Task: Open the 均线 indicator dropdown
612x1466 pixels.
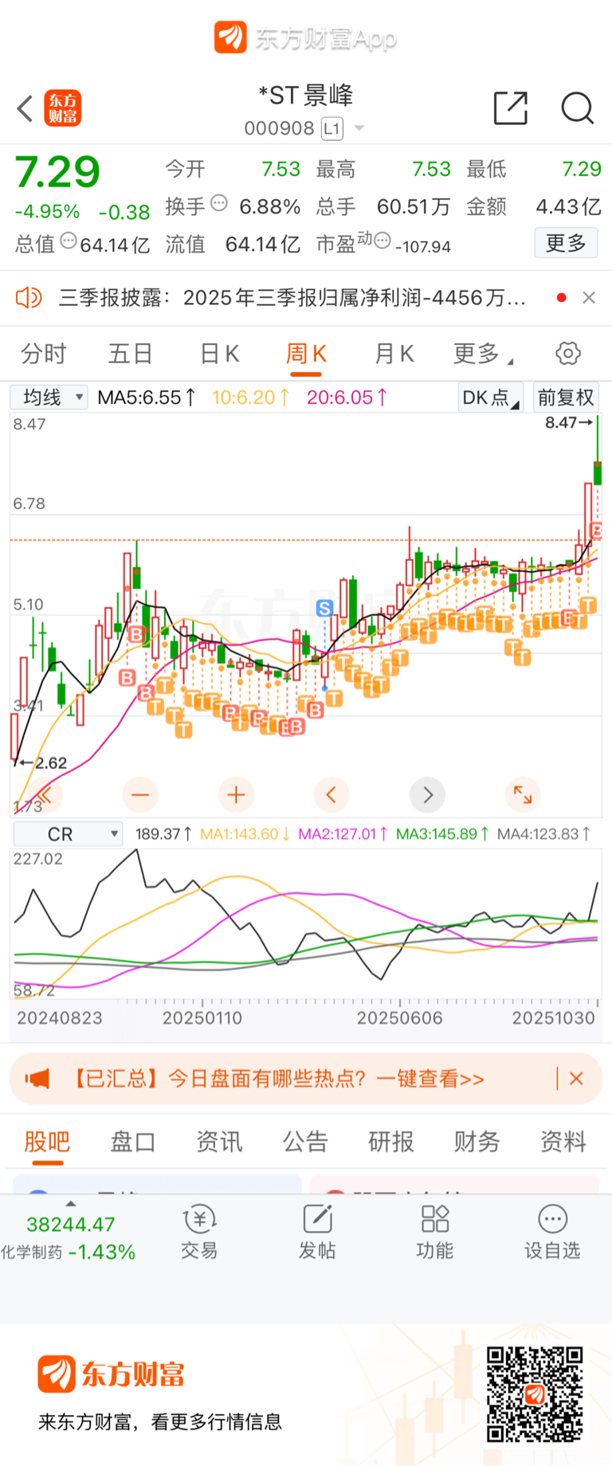Action: tap(49, 397)
